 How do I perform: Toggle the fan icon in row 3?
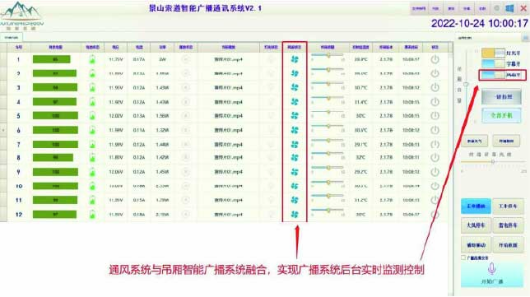point(295,87)
